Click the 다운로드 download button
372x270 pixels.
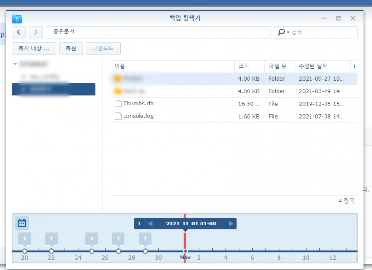(103, 48)
